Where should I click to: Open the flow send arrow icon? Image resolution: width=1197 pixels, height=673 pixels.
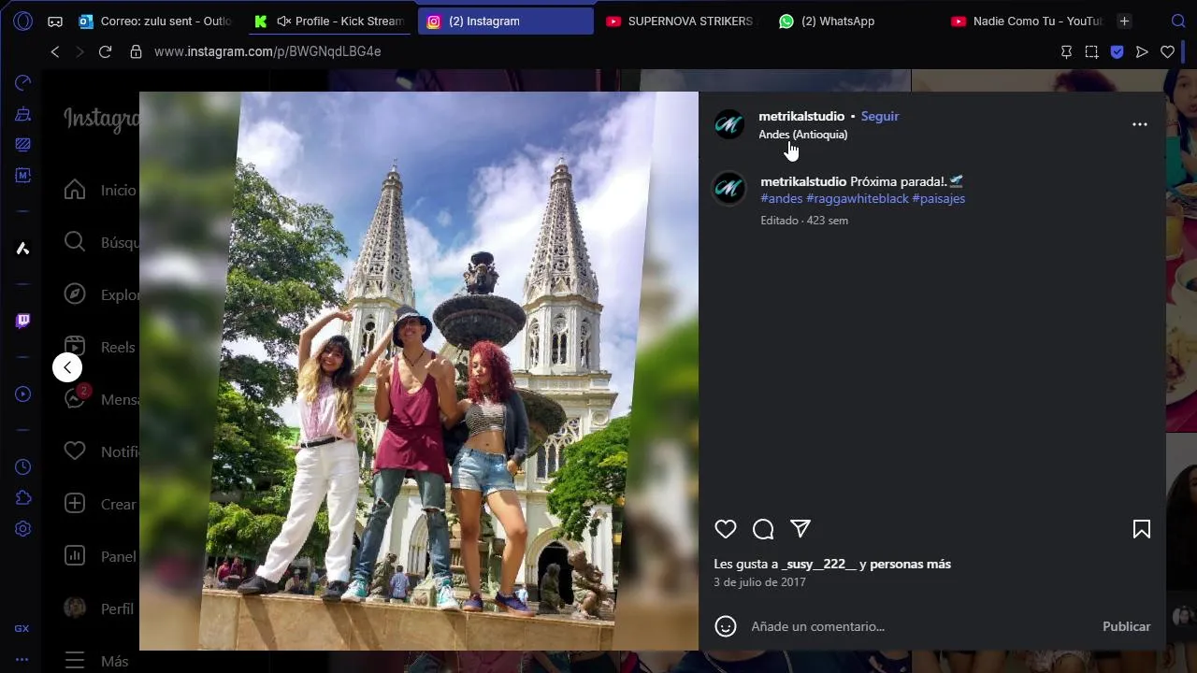coord(1142,52)
